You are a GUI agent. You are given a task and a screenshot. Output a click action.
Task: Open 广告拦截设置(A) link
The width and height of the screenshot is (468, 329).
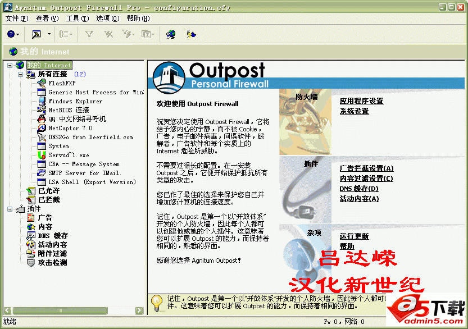point(366,168)
